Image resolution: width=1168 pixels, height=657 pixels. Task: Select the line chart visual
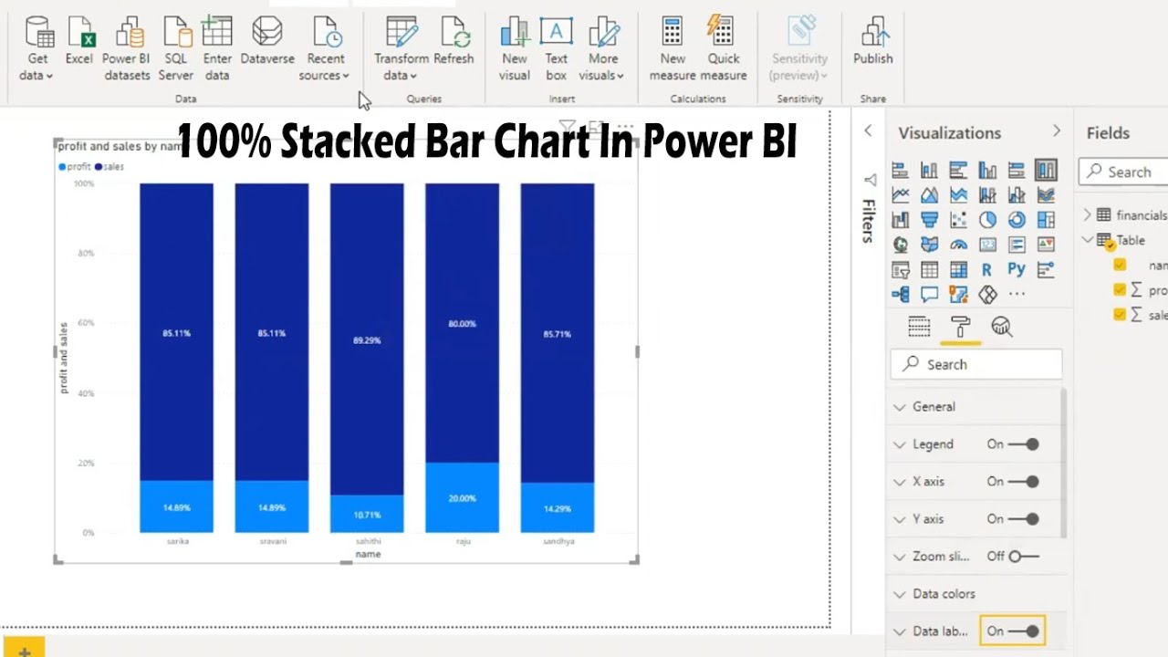pos(901,195)
